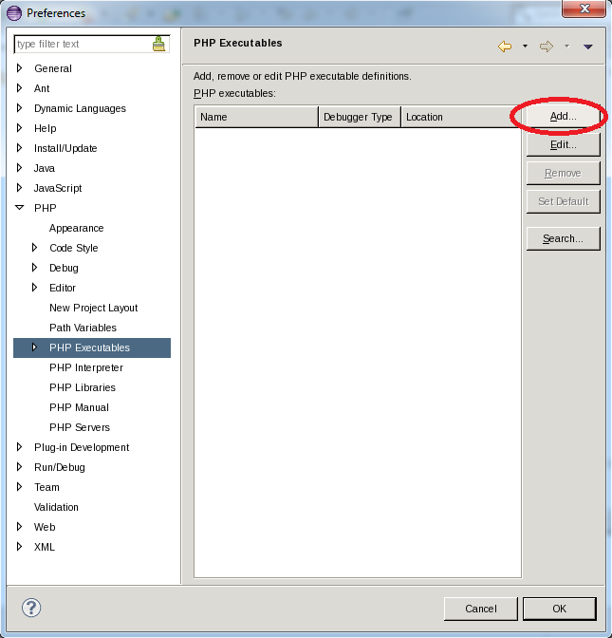Screen dimensions: 612x638
Task: Click the Remove button
Action: coord(564,174)
